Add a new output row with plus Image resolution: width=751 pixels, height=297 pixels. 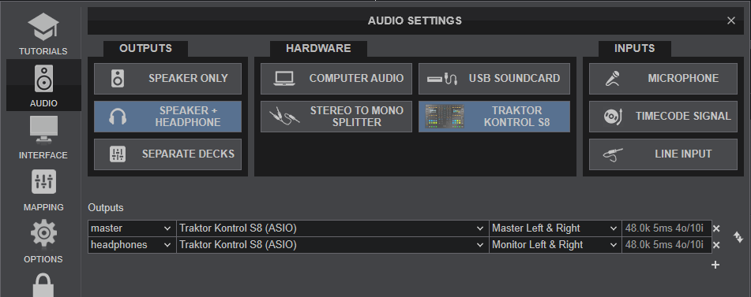tap(715, 265)
